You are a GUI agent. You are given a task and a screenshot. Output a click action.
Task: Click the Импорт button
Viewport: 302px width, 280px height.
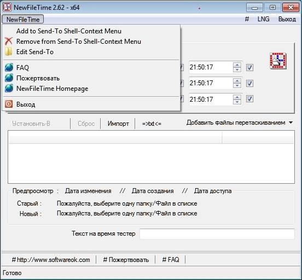click(x=118, y=124)
